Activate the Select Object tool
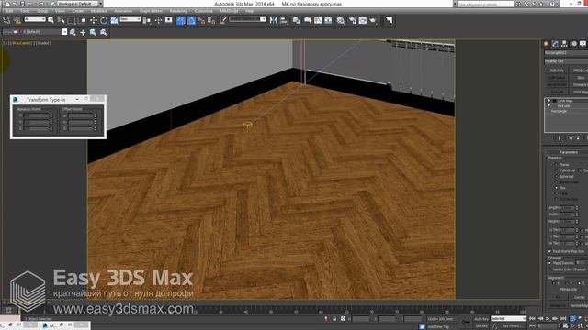588x330 pixels. [51, 20]
